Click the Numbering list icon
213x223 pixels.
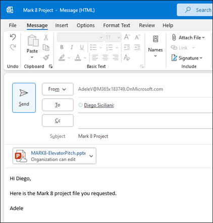pos(110,47)
